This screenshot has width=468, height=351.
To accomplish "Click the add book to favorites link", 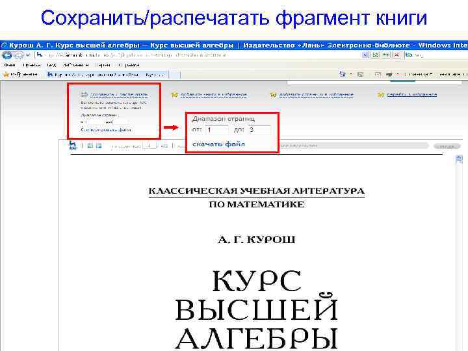I will click(x=214, y=95).
